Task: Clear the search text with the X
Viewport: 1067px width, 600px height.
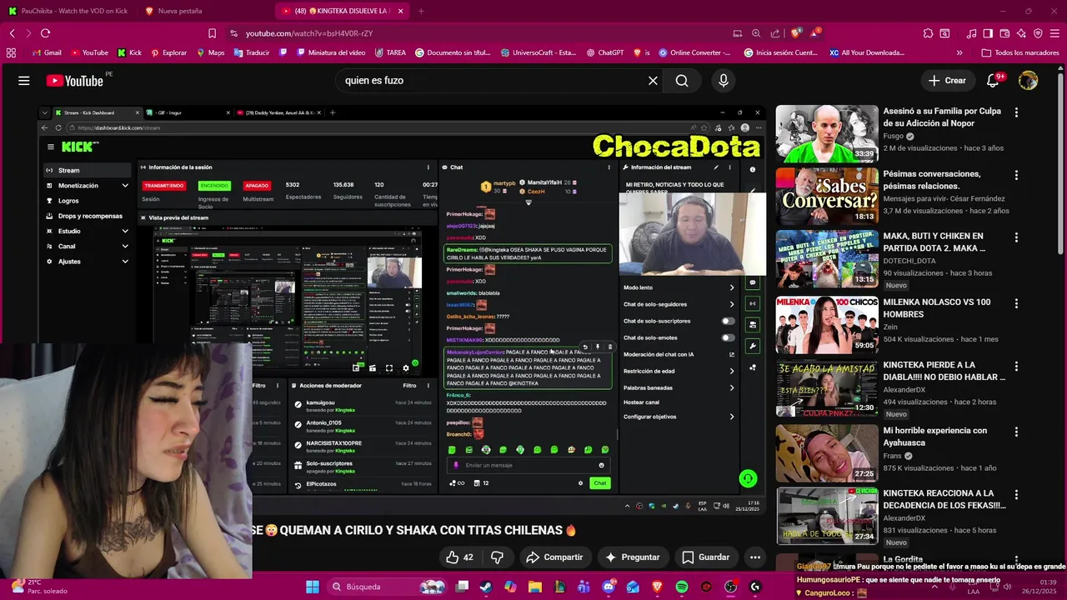Action: tap(653, 81)
